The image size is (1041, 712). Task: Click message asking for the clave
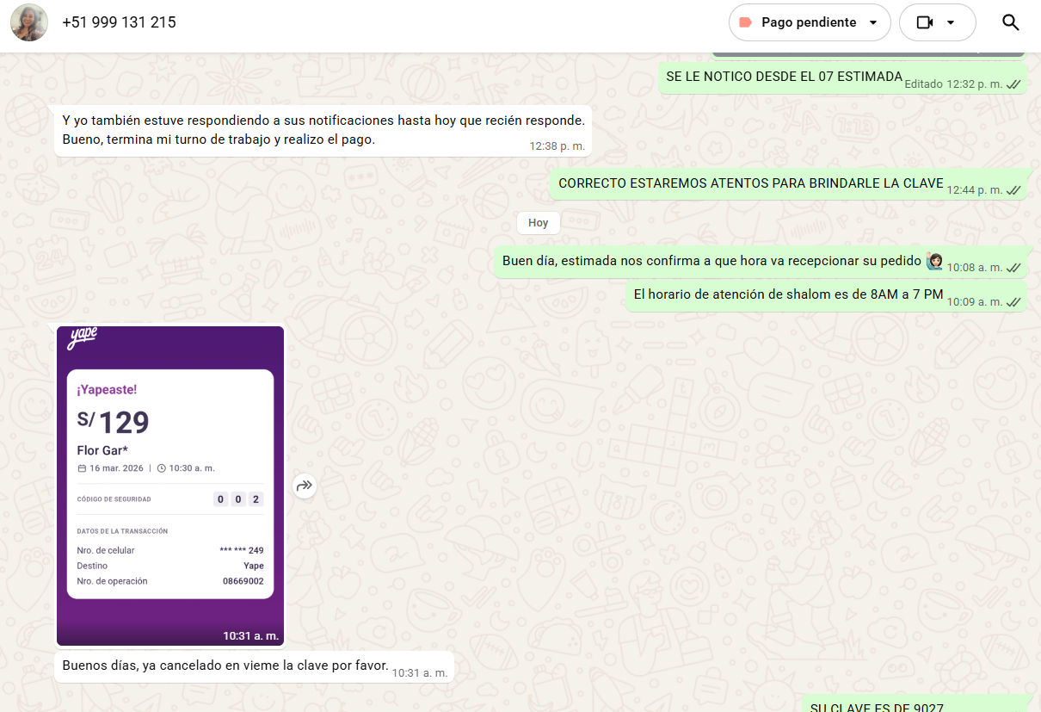tap(225, 666)
